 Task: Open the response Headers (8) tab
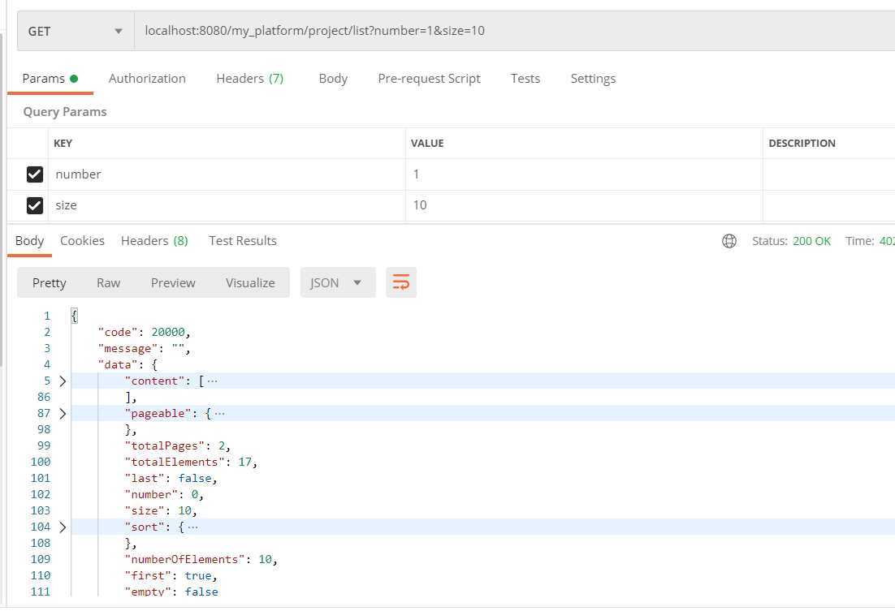click(x=154, y=241)
